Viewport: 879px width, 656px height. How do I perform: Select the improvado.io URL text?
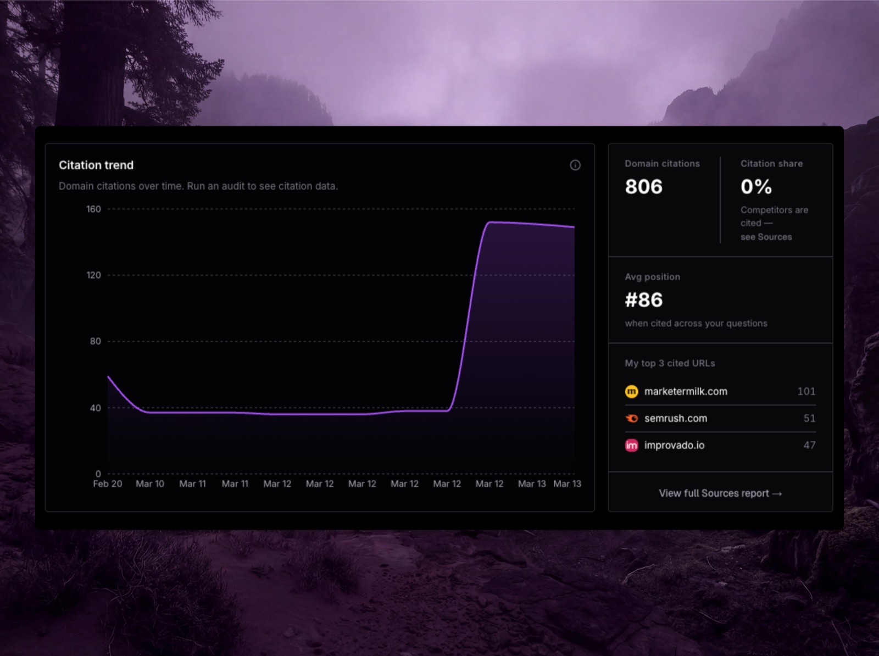point(674,445)
